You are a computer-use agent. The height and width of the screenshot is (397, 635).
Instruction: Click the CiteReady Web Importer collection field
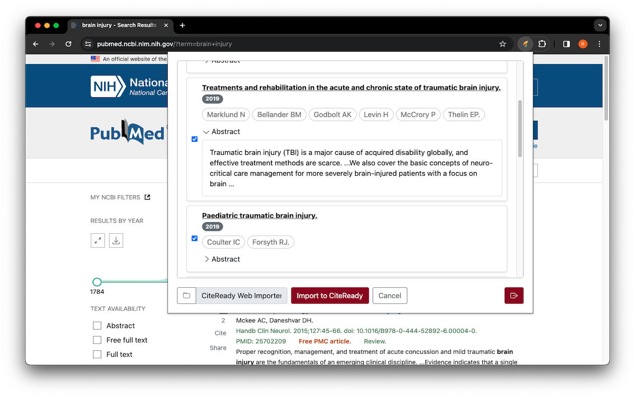pyautogui.click(x=242, y=296)
